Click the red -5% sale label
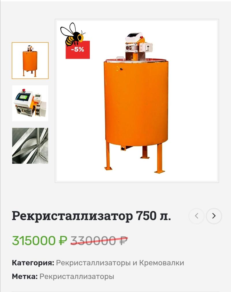The width and height of the screenshot is (231, 292). (78, 50)
